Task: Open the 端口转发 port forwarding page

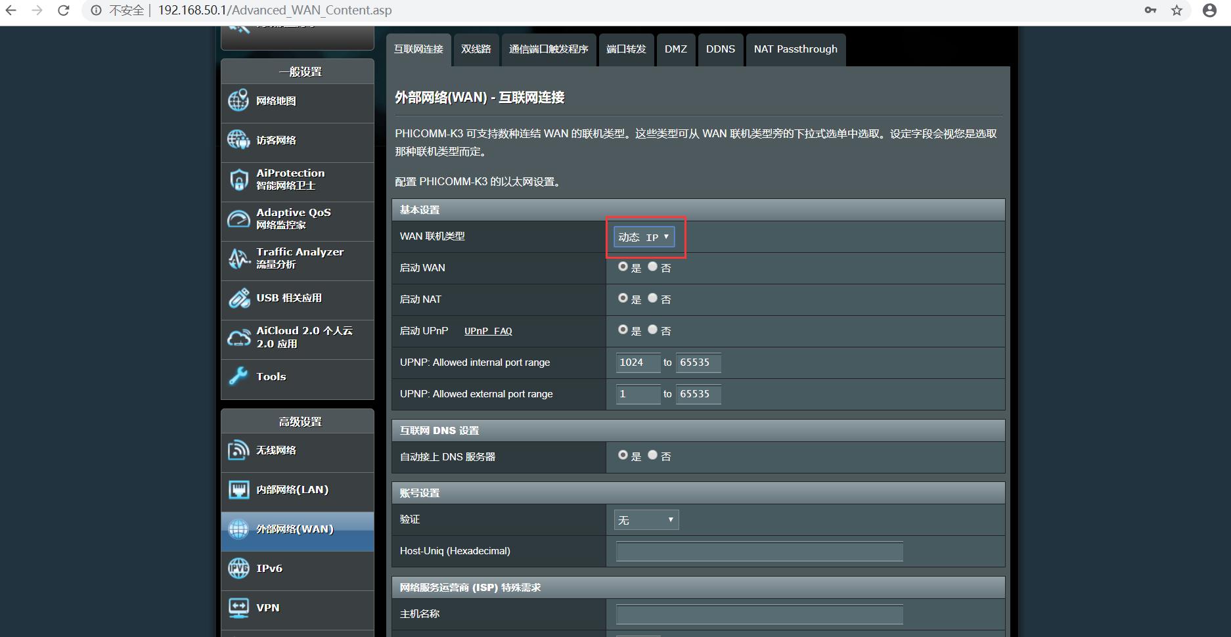Action: [625, 49]
